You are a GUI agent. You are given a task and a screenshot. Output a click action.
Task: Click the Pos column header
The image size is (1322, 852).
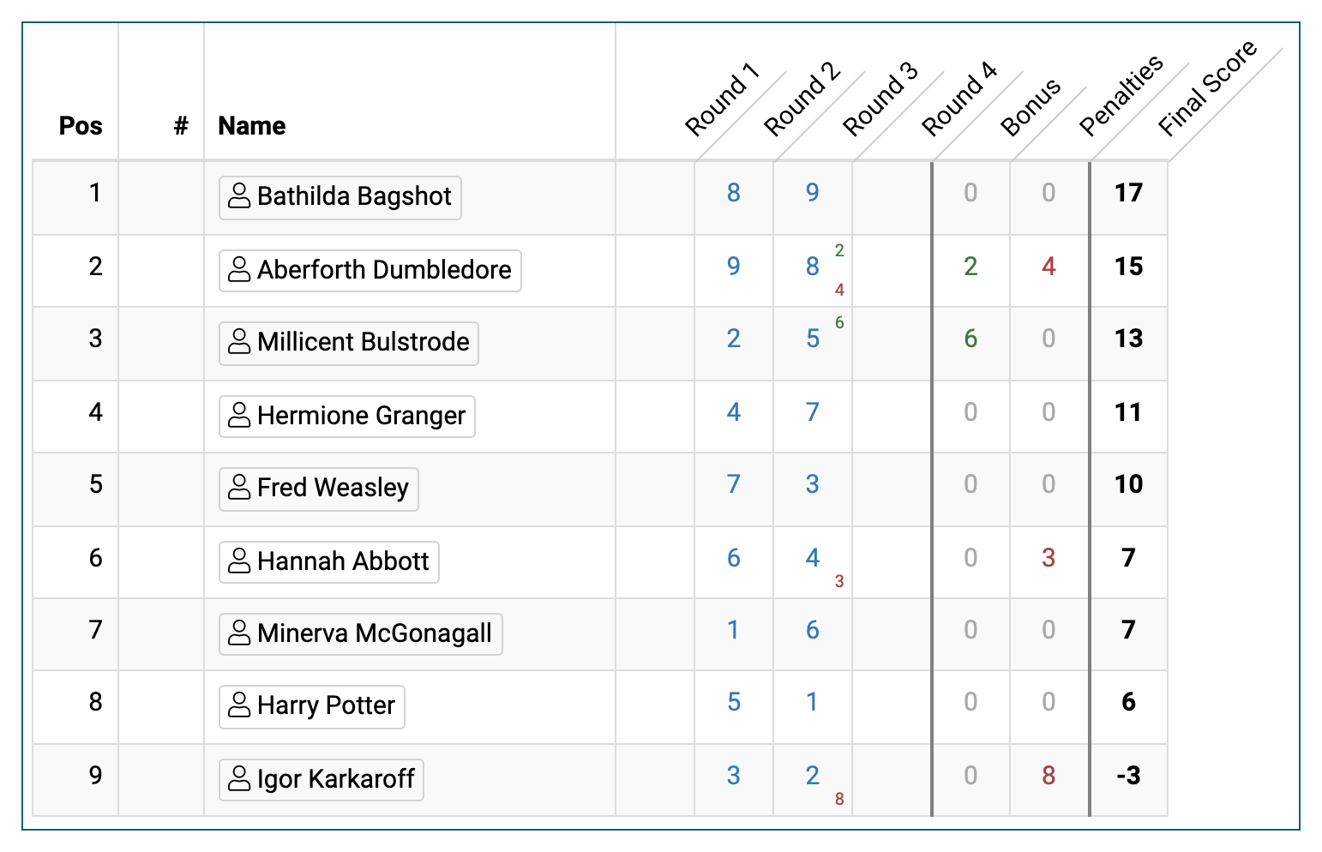click(x=81, y=126)
